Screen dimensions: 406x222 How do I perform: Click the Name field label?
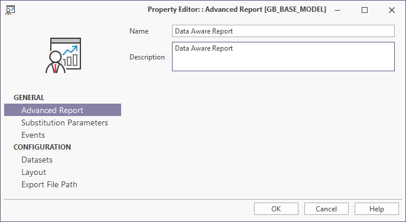coord(139,31)
